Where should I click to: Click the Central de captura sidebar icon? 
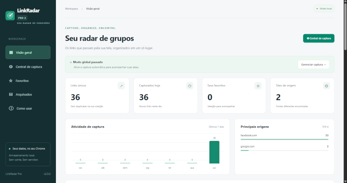tap(11, 67)
